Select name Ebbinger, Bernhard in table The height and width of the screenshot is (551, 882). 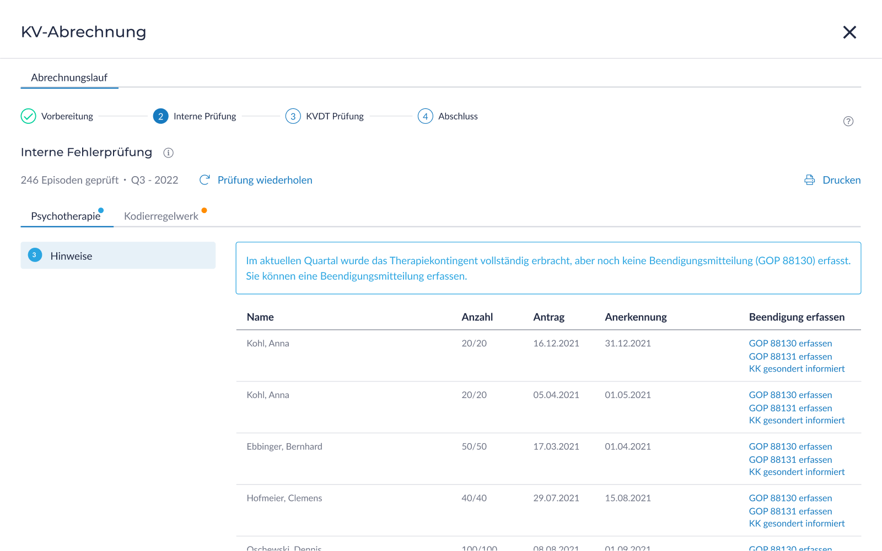pyautogui.click(x=284, y=447)
